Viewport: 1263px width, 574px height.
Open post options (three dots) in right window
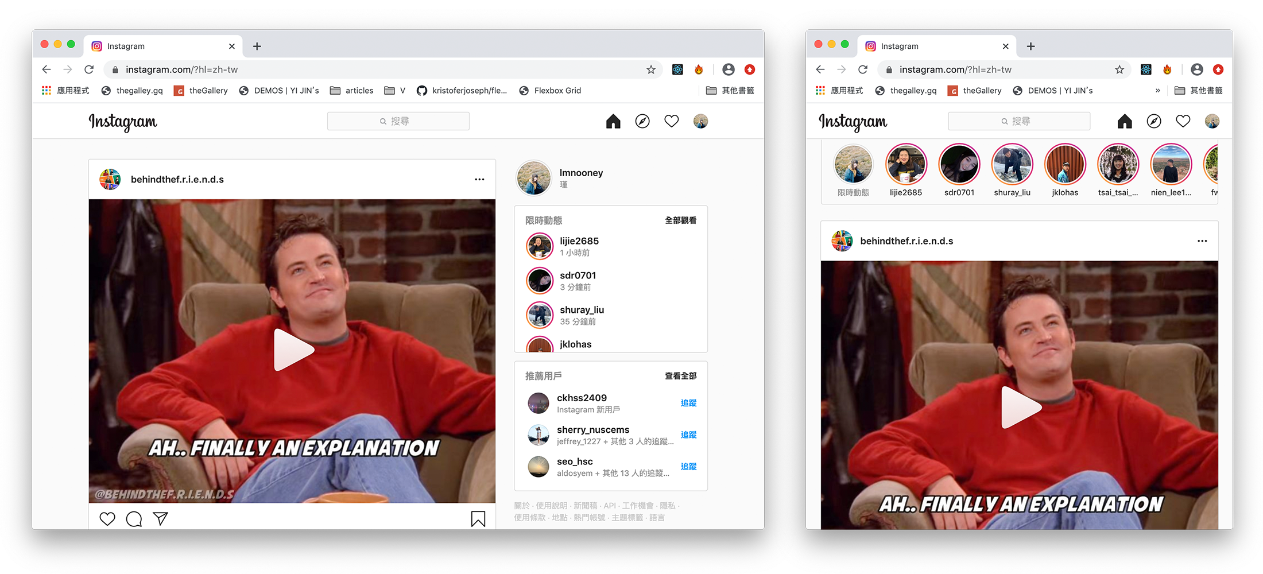pos(1202,241)
